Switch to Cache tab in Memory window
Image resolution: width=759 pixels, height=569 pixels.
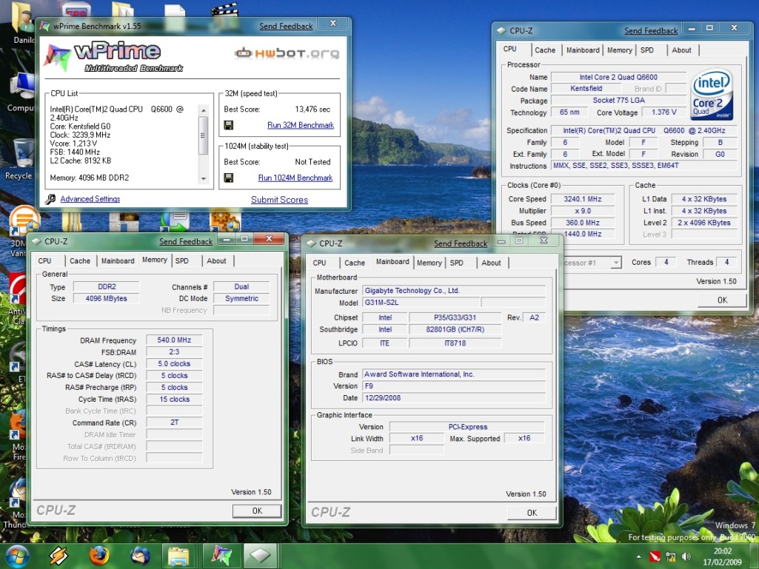coord(80,260)
